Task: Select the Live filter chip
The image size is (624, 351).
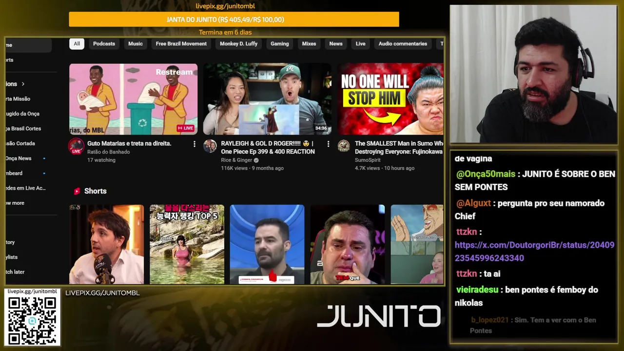Action: tap(361, 44)
